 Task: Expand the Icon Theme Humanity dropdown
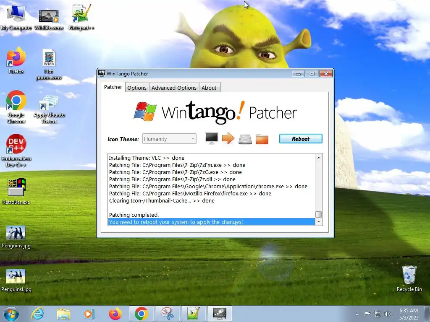click(169, 139)
